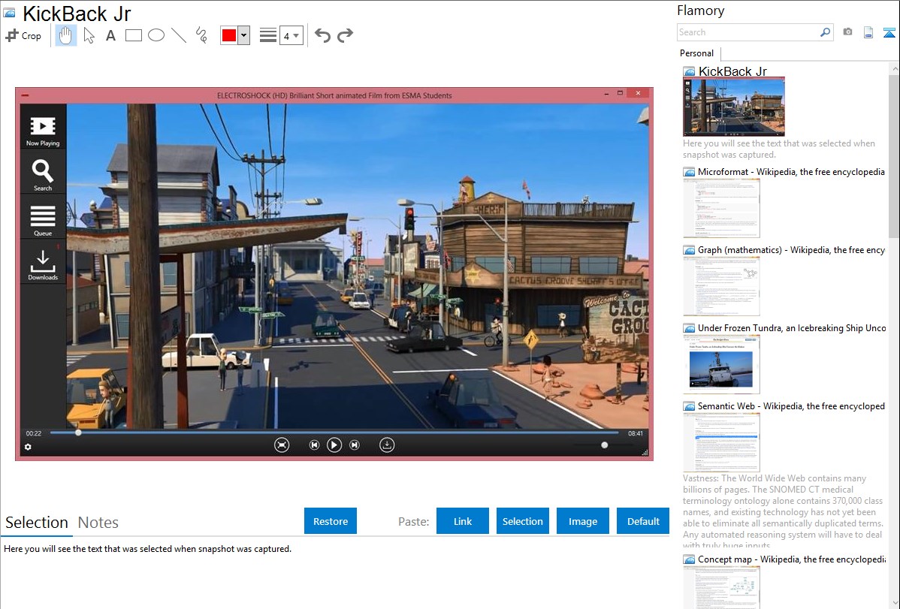
Task: Click the 00:22 elapsed time label
Action: point(34,433)
